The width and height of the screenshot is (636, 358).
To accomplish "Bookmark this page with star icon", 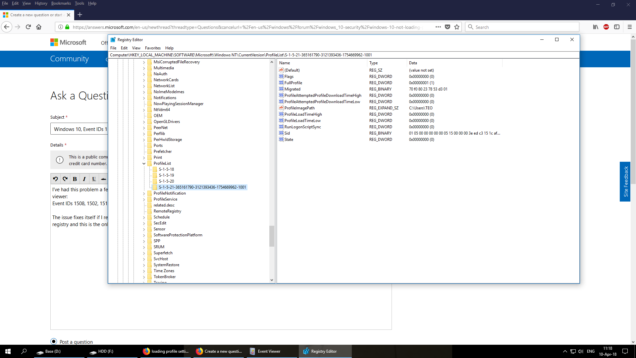I will pyautogui.click(x=457, y=27).
